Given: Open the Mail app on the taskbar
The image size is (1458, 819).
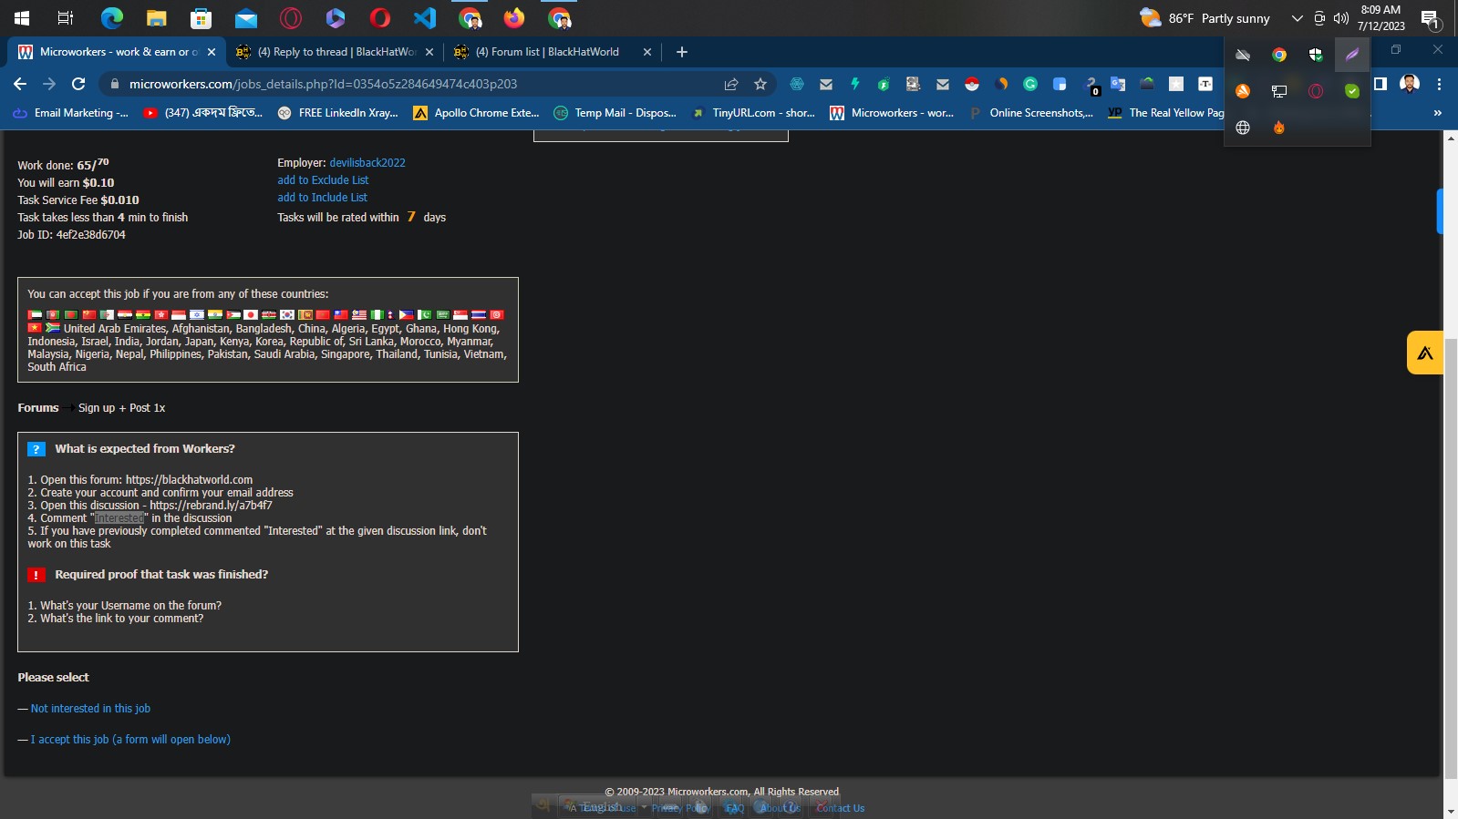Looking at the screenshot, I should pyautogui.click(x=245, y=17).
